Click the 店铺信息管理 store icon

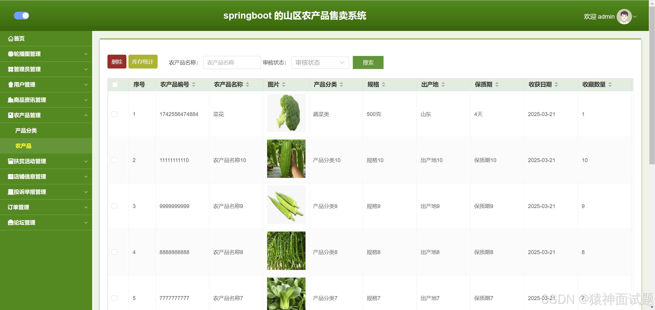[10, 177]
